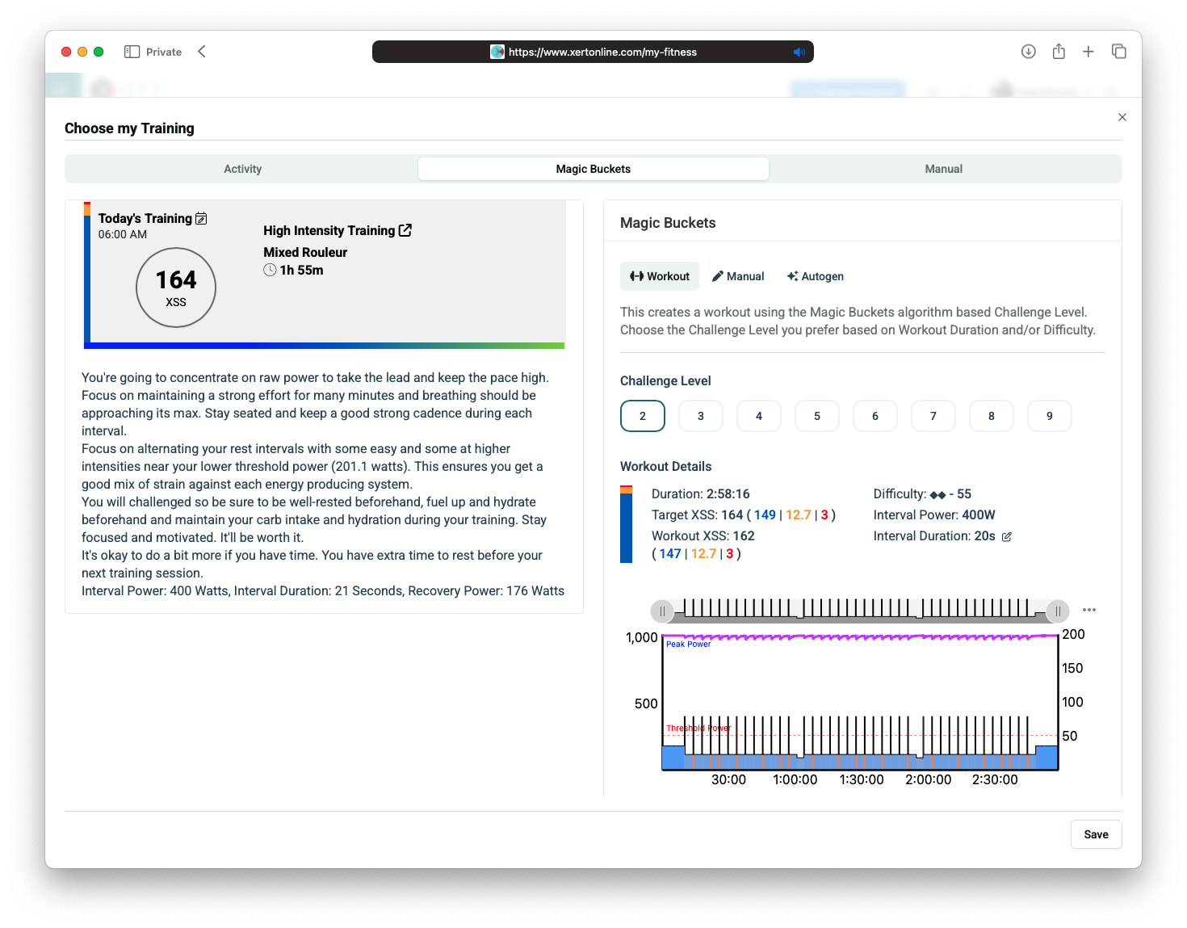Viewport: 1187px width, 928px height.
Task: Choose Challenge Level 9
Action: [x=1050, y=416]
